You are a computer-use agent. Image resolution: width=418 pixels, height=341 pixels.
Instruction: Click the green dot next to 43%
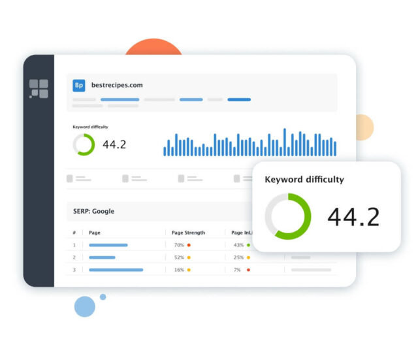click(x=248, y=245)
